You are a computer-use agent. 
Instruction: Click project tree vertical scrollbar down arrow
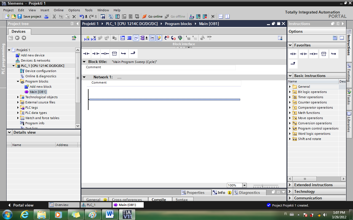(77, 126)
